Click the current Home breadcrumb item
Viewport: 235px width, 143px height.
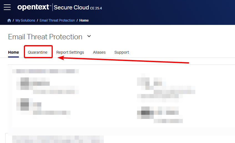(84, 20)
